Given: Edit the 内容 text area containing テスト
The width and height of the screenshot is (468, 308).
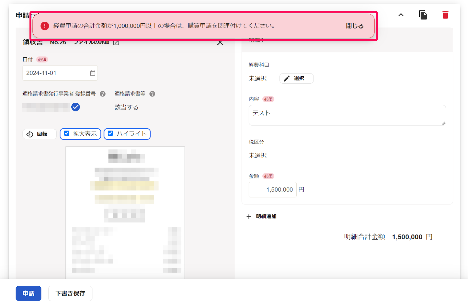Looking at the screenshot, I should (347, 115).
